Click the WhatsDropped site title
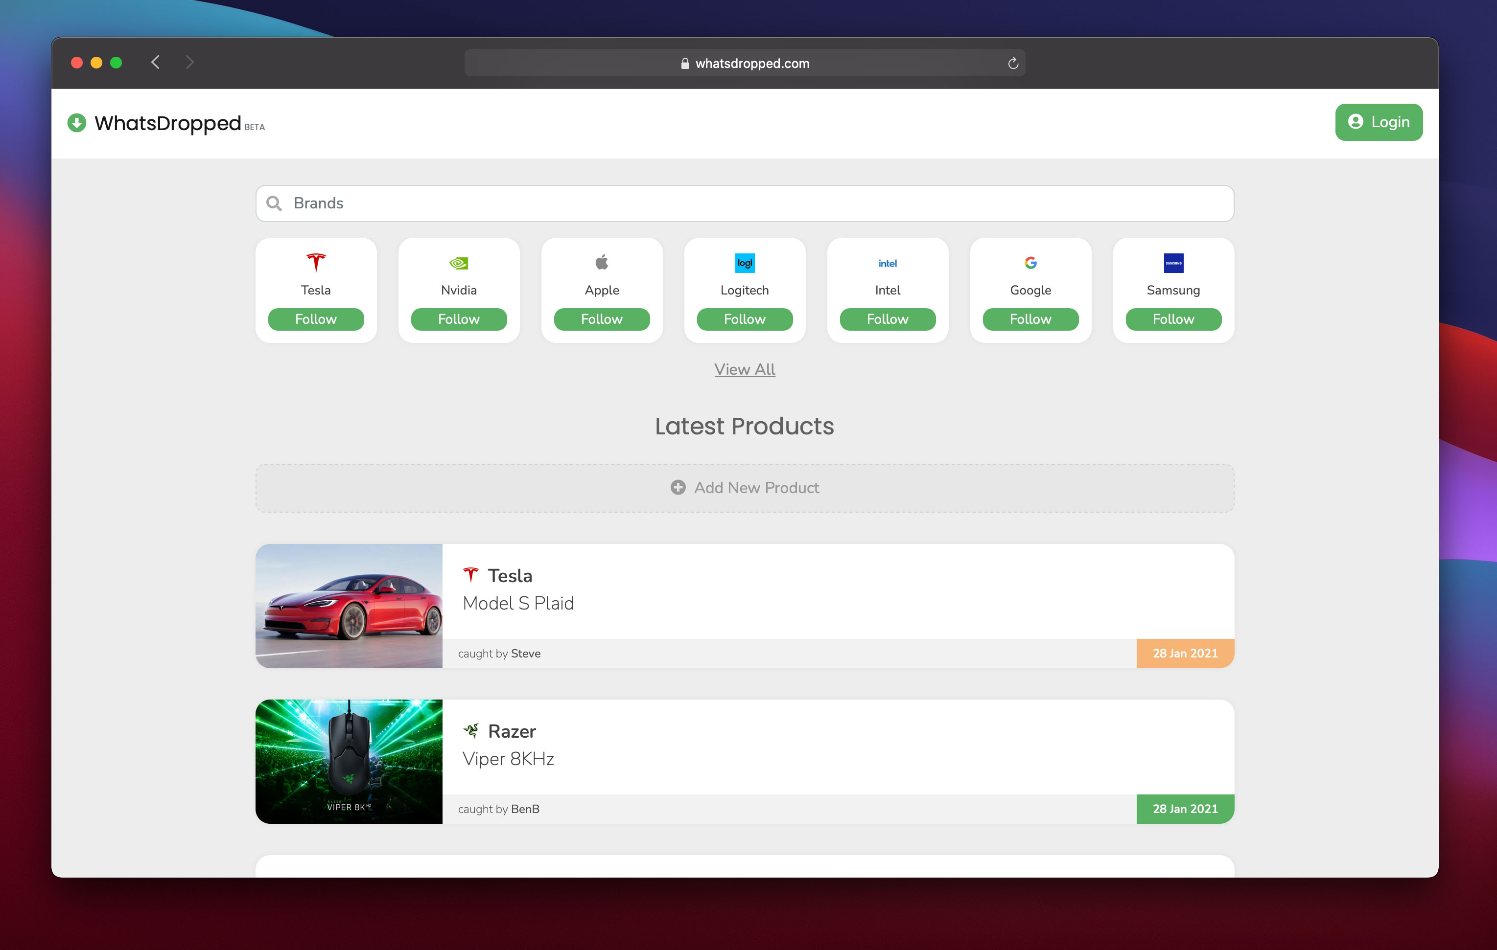 tap(167, 123)
